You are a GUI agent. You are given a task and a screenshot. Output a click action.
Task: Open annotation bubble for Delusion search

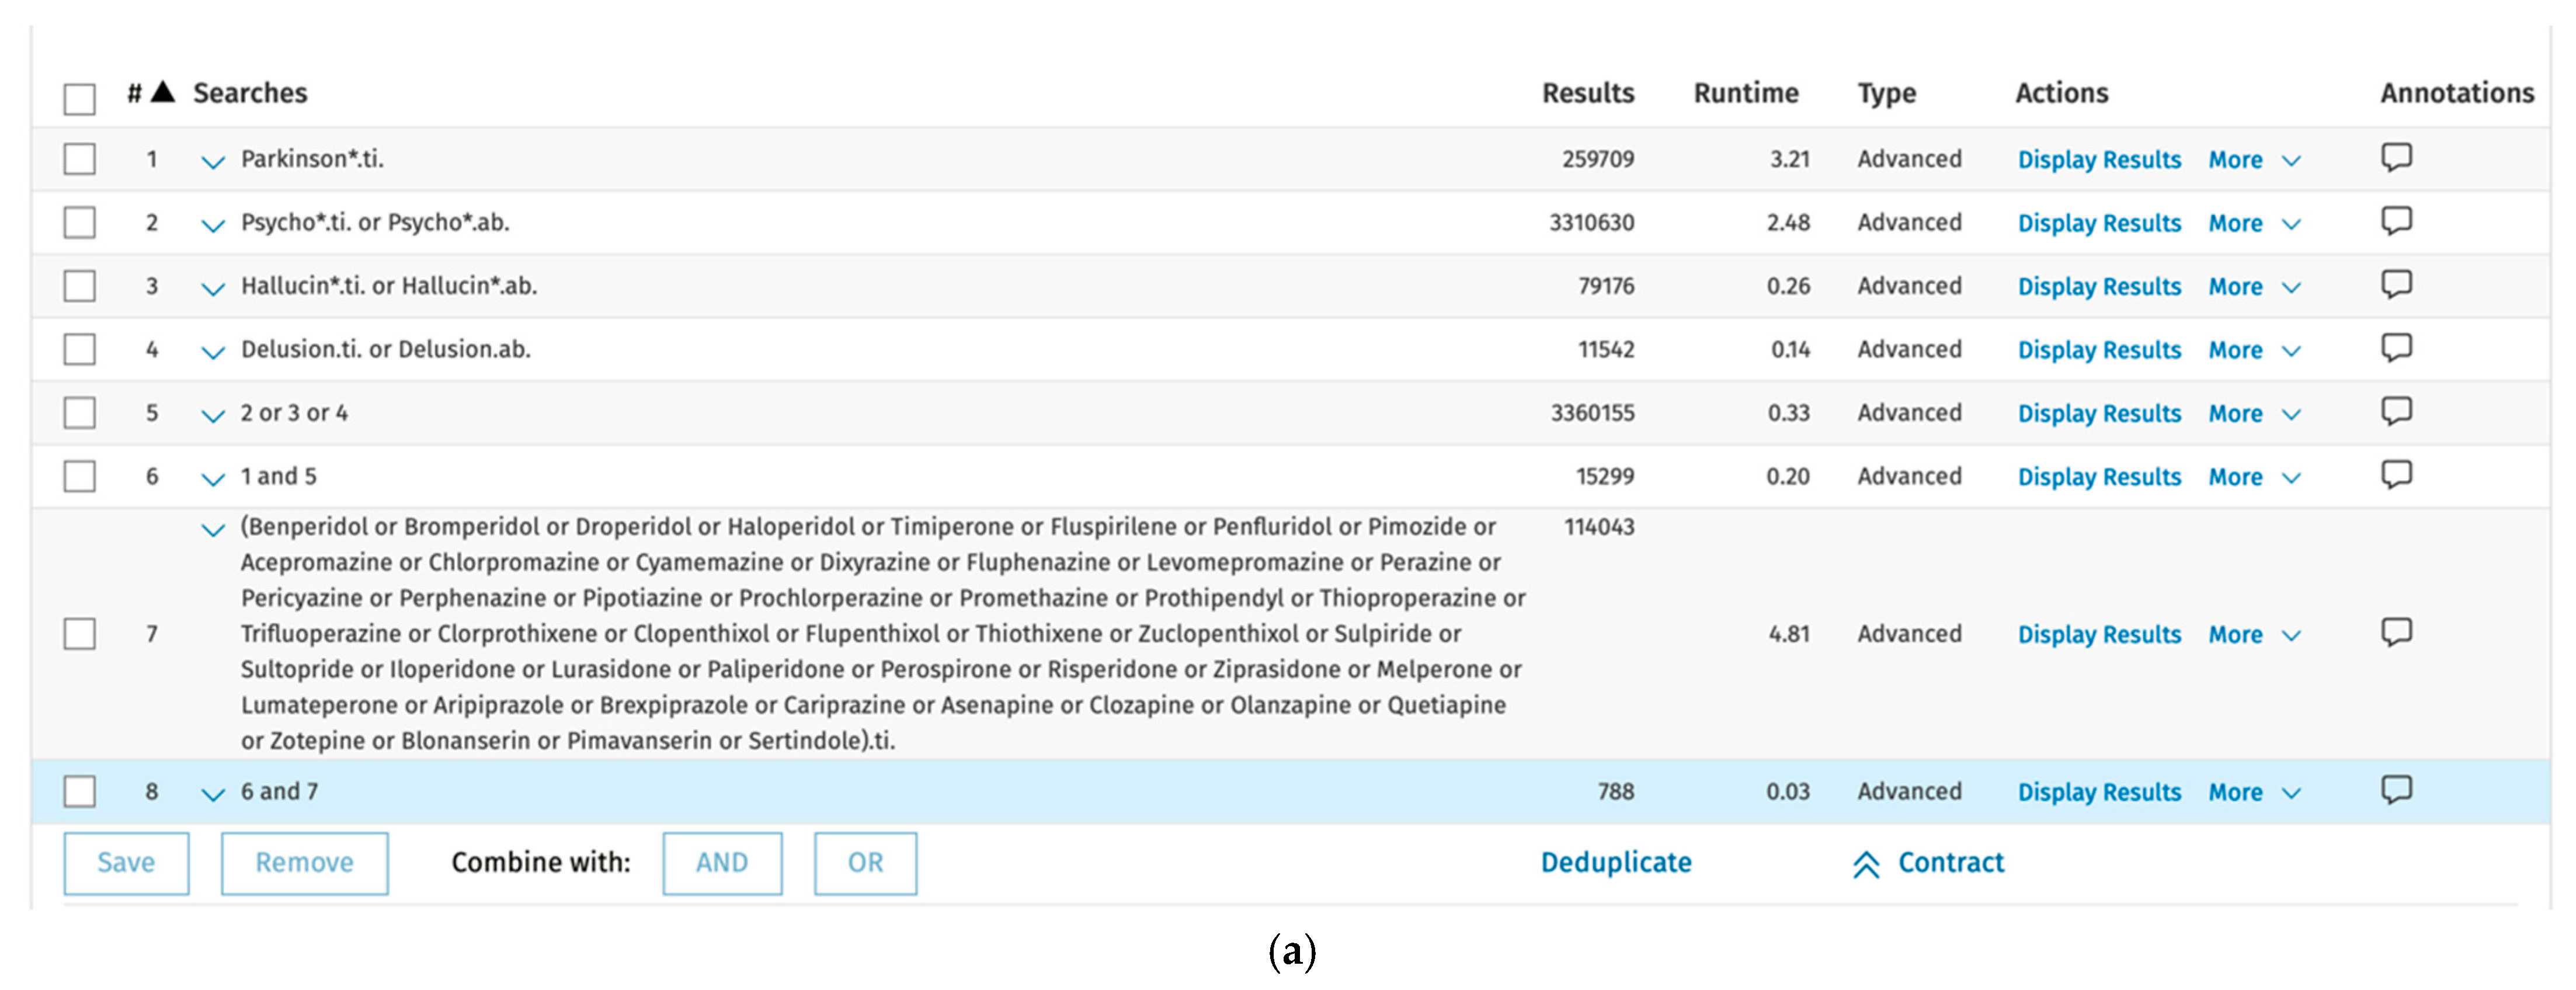click(x=2396, y=349)
